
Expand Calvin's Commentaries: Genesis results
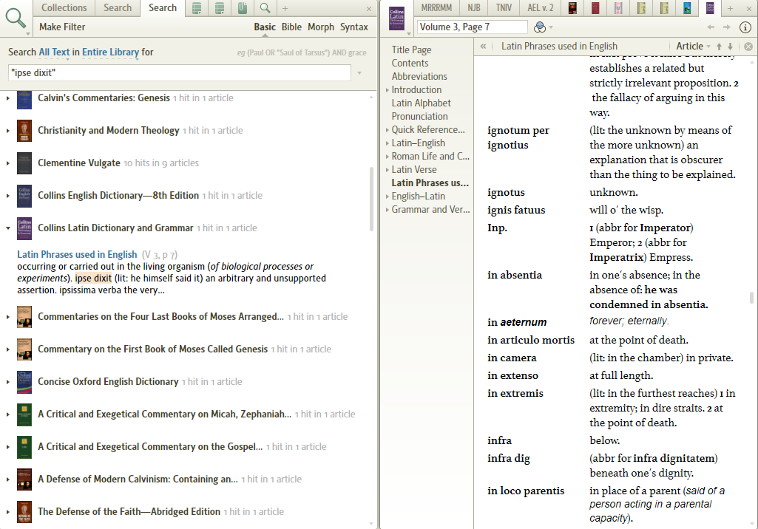pos(7,98)
